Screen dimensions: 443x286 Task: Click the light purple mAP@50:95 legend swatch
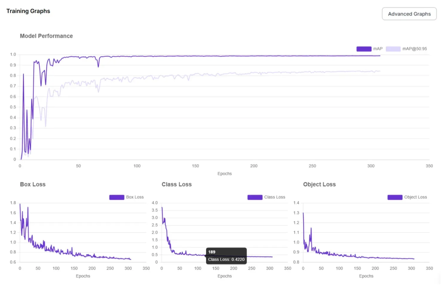tap(393, 49)
